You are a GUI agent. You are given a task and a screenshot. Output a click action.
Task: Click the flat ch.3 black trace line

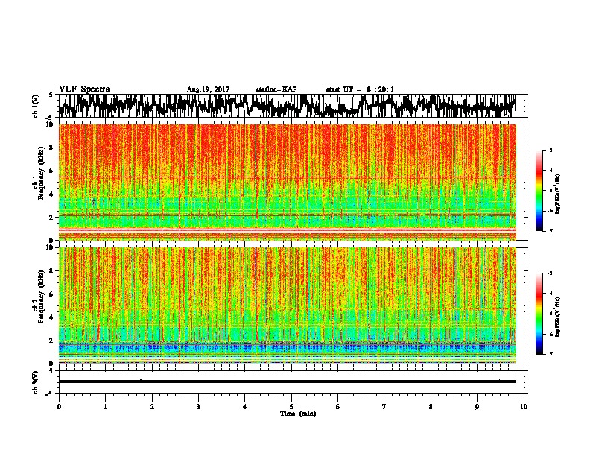(x=288, y=381)
